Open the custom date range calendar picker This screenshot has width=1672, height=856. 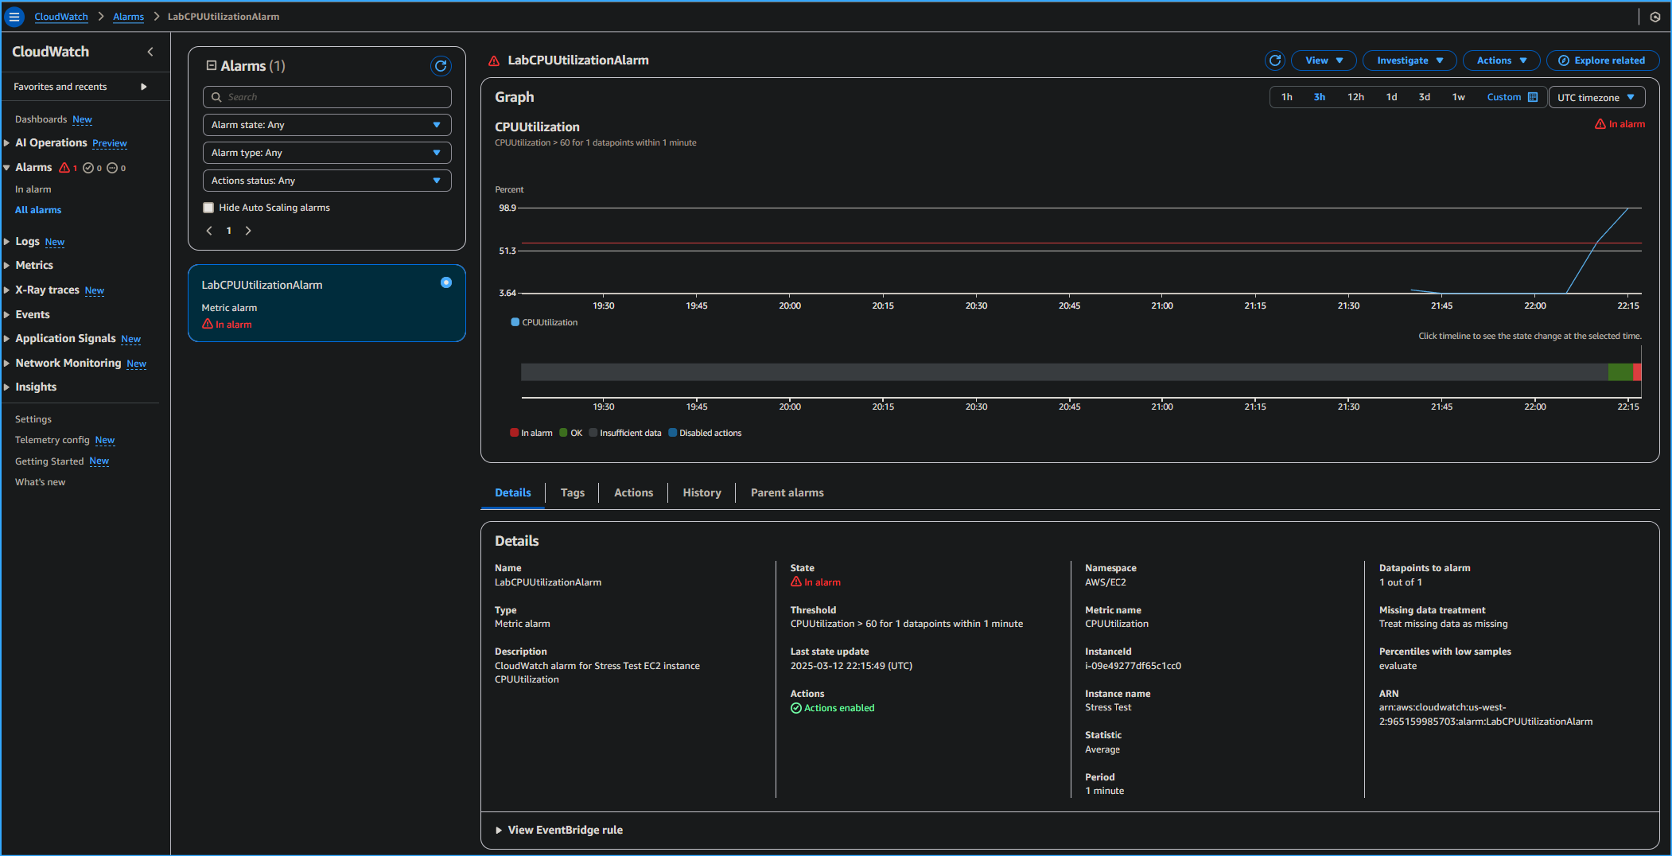1534,96
